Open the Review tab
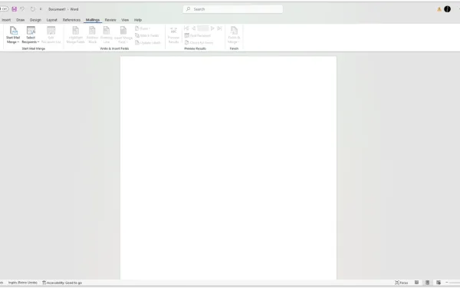Viewport: 460px width, 288px height. coord(110,20)
